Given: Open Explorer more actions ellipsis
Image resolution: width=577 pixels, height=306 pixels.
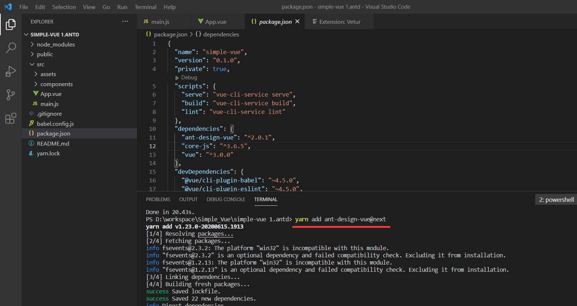Looking at the screenshot, I should click(x=125, y=22).
